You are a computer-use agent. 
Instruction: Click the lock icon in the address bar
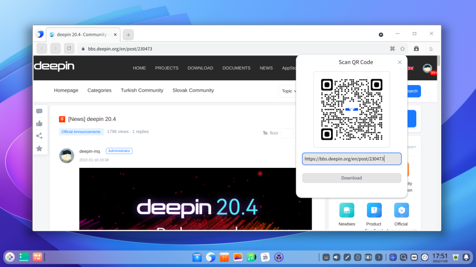click(x=83, y=49)
